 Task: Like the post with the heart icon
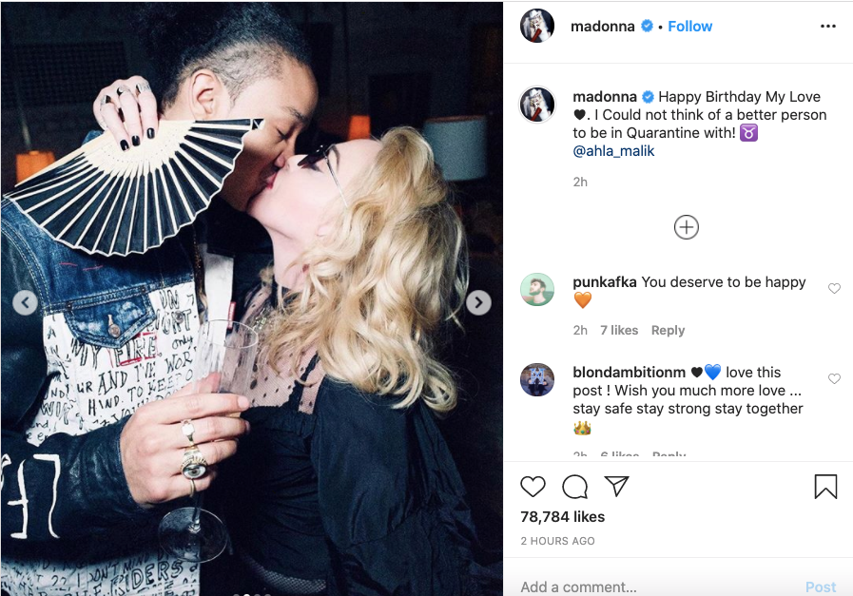(533, 486)
